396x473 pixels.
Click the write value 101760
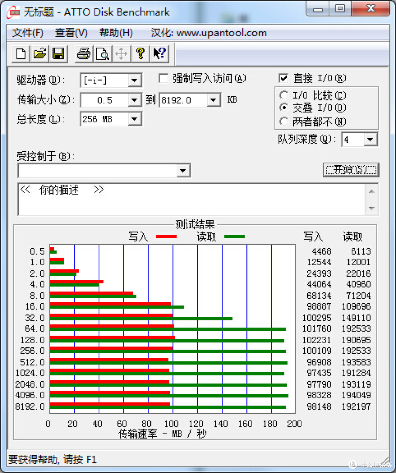317,329
